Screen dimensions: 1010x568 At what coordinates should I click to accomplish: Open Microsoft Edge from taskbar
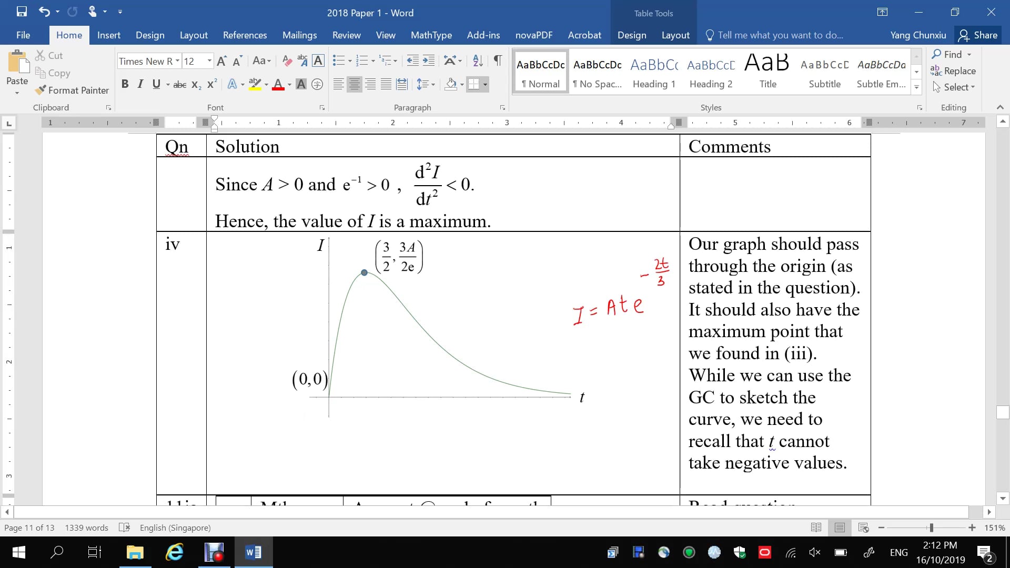tap(174, 552)
